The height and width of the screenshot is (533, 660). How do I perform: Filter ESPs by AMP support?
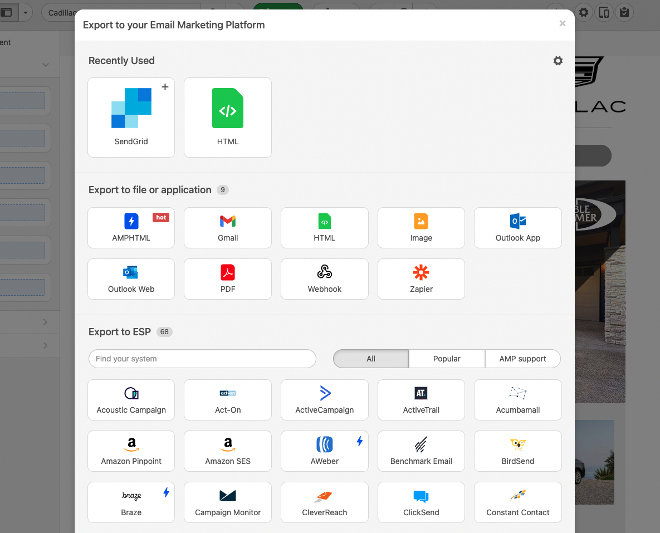tap(523, 359)
